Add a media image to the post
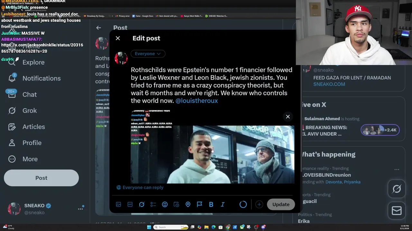This screenshot has height=231, width=412. 118,204
